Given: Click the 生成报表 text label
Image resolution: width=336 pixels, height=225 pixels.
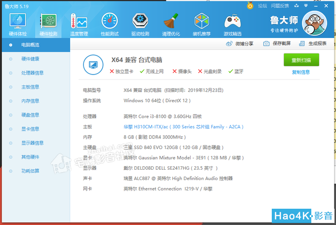Looking at the screenshot, I should click(317, 43).
